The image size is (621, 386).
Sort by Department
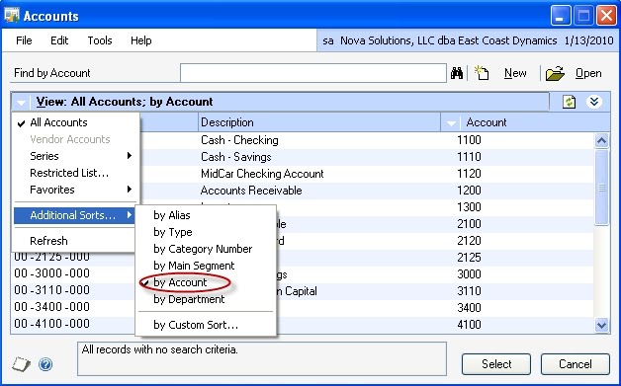point(189,299)
